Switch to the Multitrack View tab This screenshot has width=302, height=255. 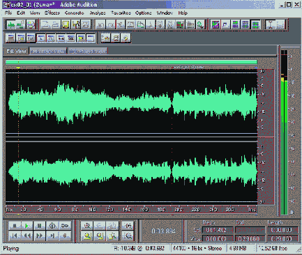point(48,51)
